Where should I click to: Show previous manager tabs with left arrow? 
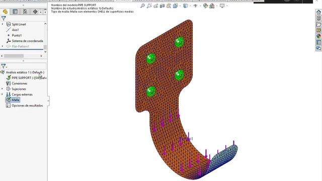click(41, 12)
